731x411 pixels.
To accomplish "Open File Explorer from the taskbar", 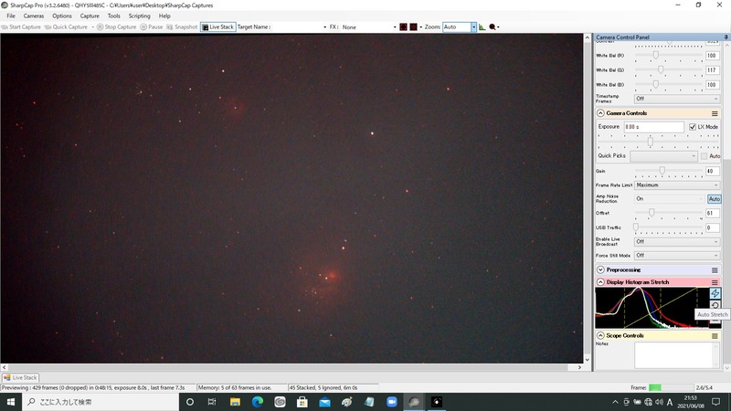I will (235, 402).
